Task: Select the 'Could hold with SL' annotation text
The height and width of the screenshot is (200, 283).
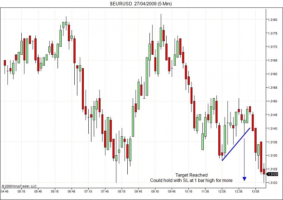Action: [191, 181]
